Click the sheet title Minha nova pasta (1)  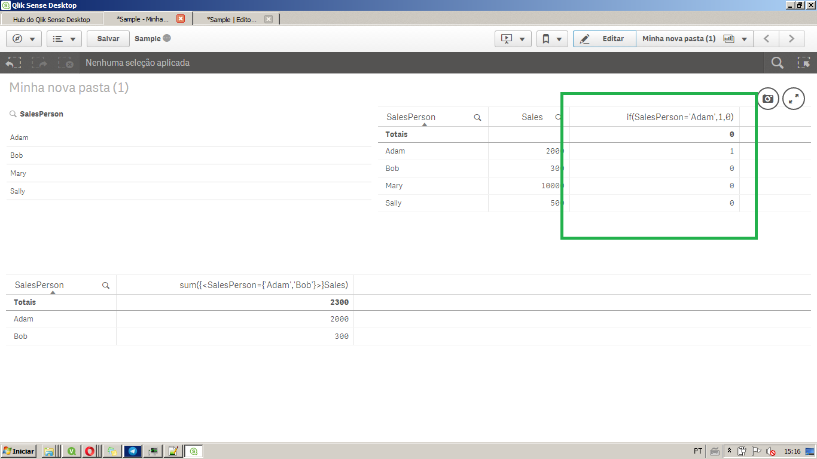pos(69,88)
